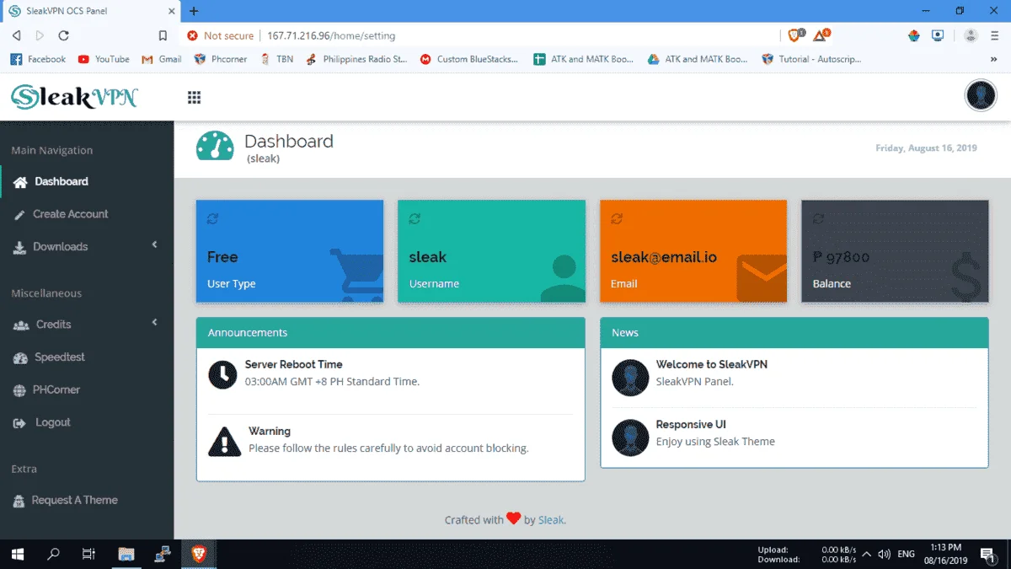Show more bookmarks chevron

click(993, 59)
